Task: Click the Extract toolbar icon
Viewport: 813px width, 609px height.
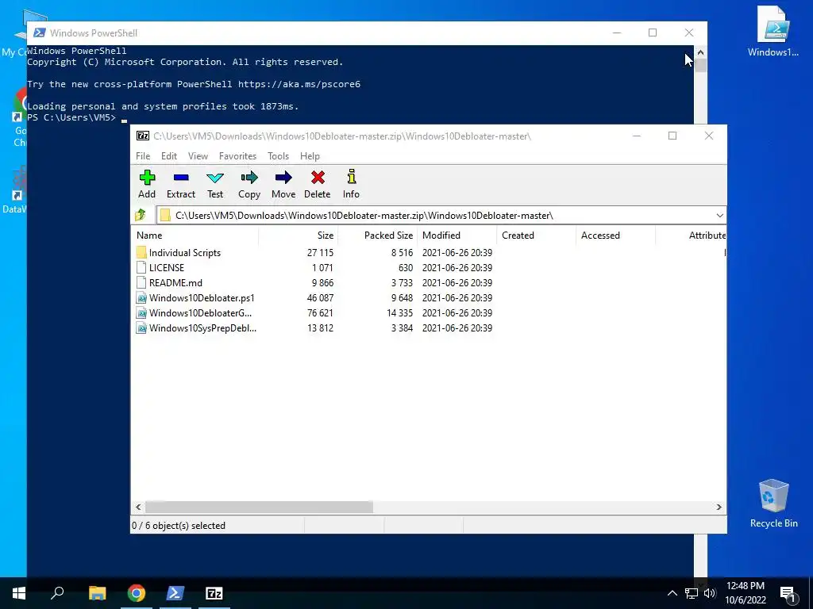Action: pyautogui.click(x=181, y=184)
